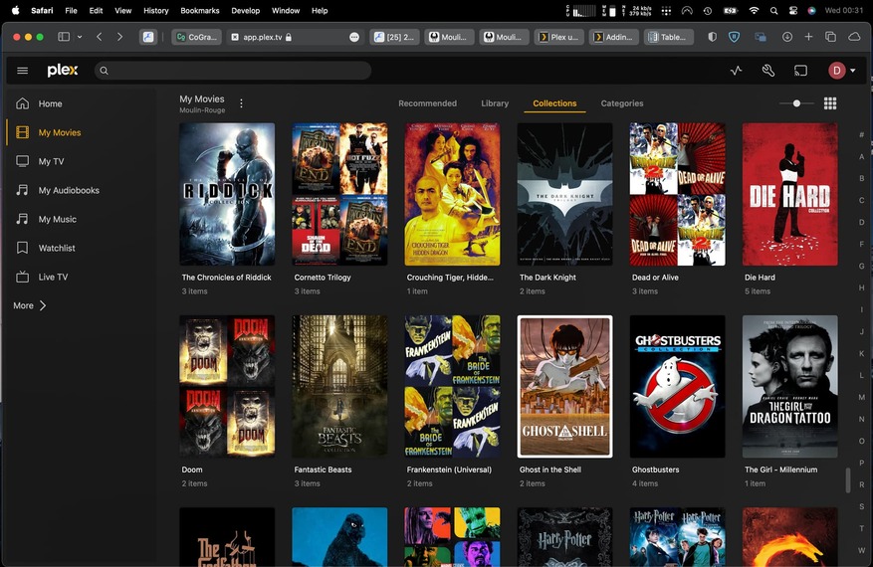Switch to the Plex u... Safari tab
Screen dimensions: 873x567
pyautogui.click(x=558, y=37)
